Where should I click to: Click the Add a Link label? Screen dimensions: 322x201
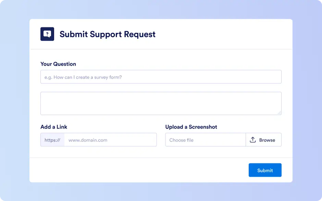[x=54, y=127]
